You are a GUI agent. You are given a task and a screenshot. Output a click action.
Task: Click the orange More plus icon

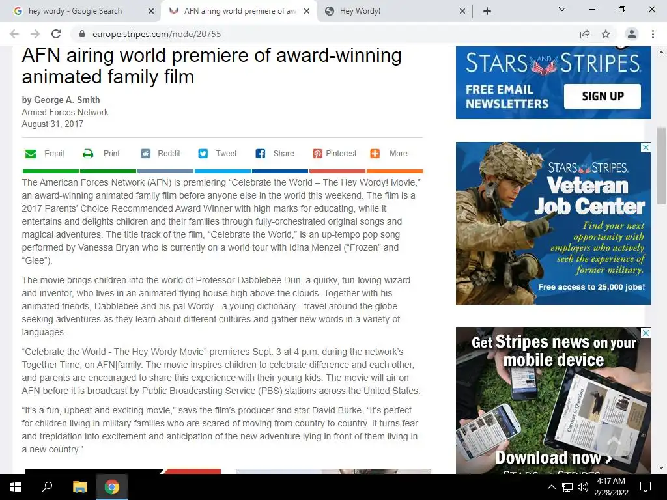[375, 154]
